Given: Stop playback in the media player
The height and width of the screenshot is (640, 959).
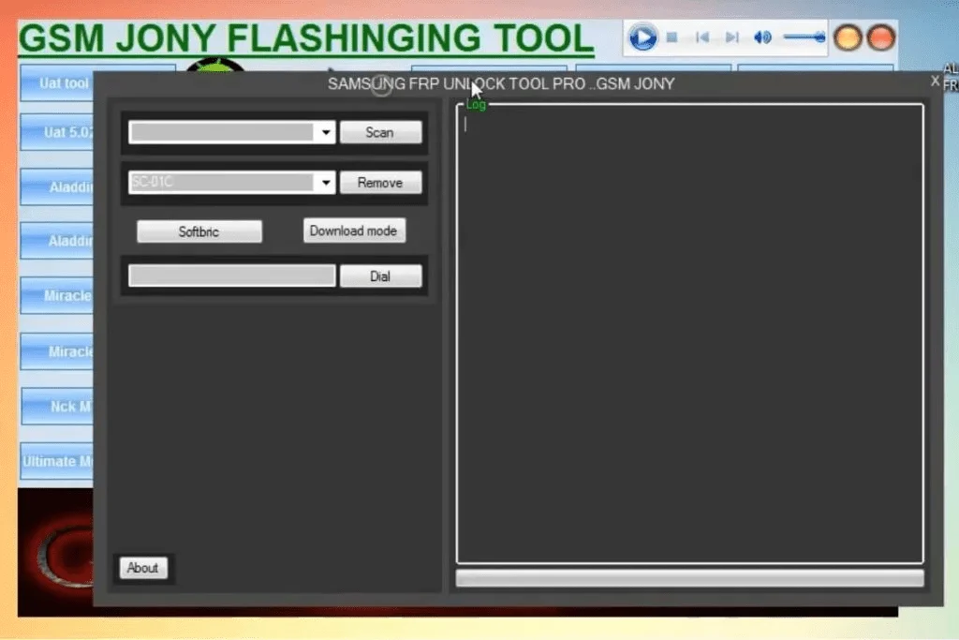Looking at the screenshot, I should (671, 37).
